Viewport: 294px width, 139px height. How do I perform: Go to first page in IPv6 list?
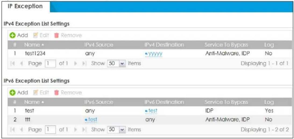click(12, 129)
